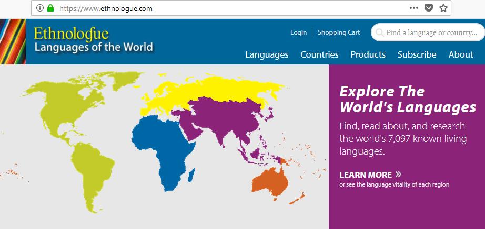This screenshot has width=485, height=229.
Task: Click the 7,097 known living languages text
Action: click(x=403, y=145)
